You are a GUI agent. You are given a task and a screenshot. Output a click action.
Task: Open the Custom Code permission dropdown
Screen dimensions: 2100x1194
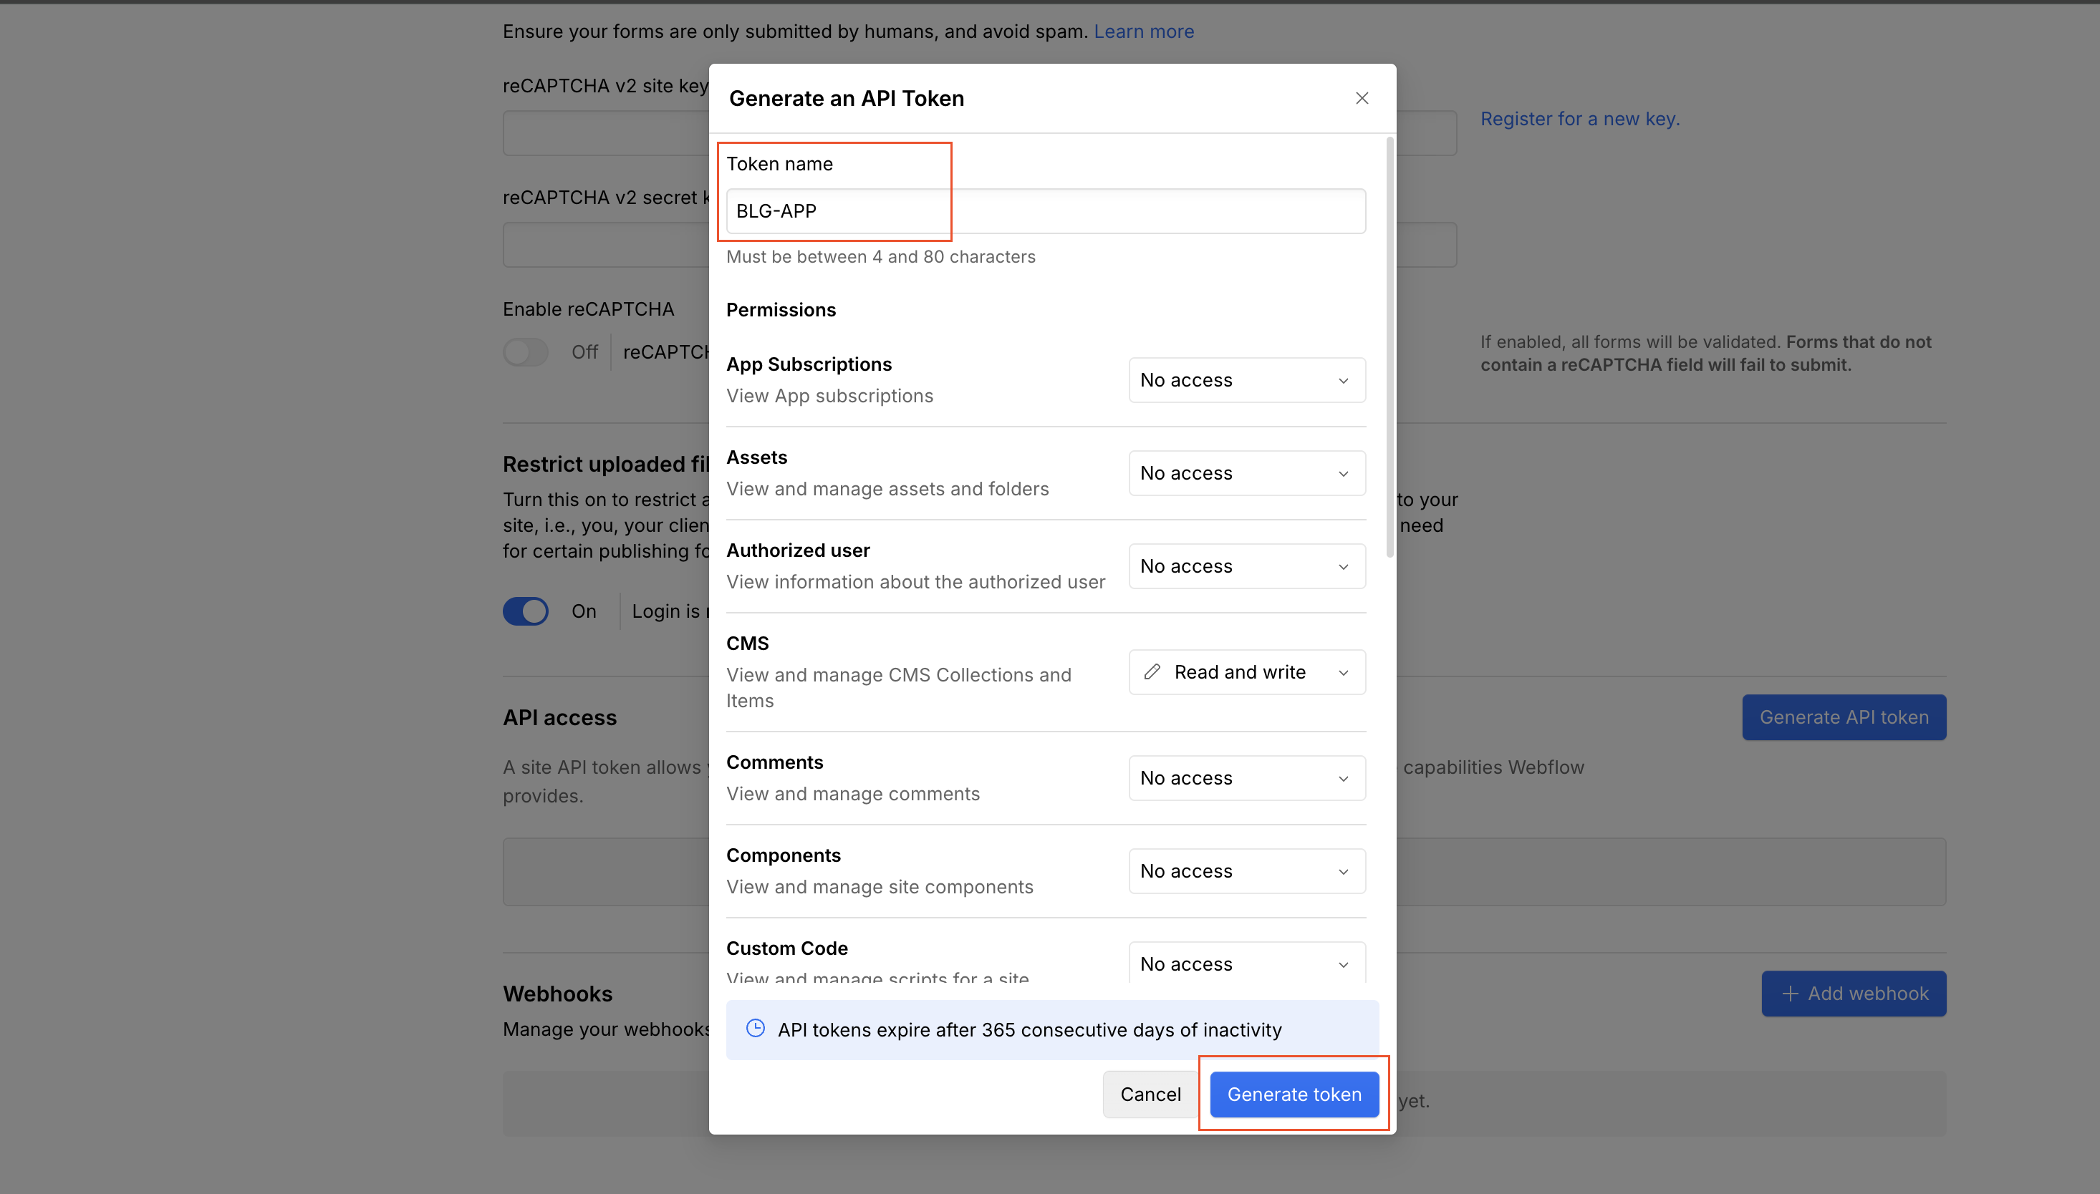click(x=1246, y=964)
